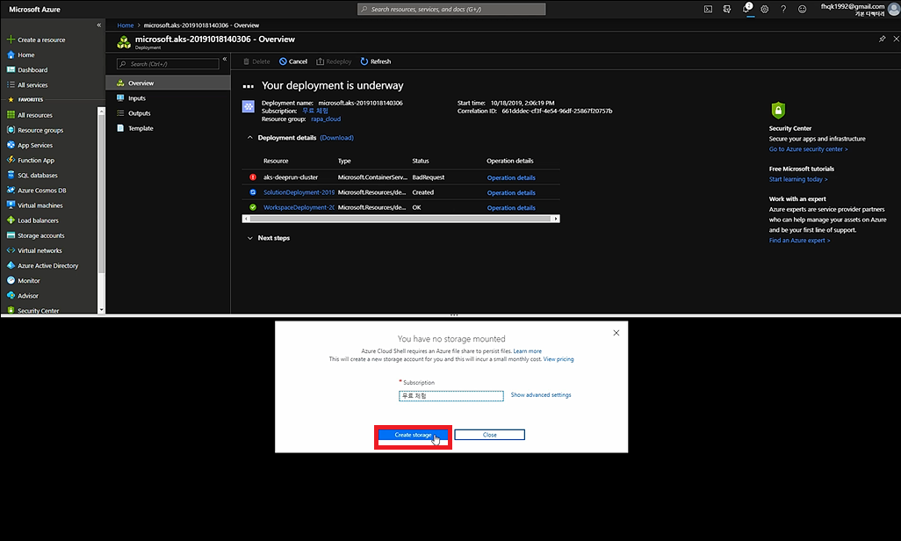This screenshot has height=541, width=901.
Task: Go to Home in the sidebar
Action: pyautogui.click(x=21, y=54)
